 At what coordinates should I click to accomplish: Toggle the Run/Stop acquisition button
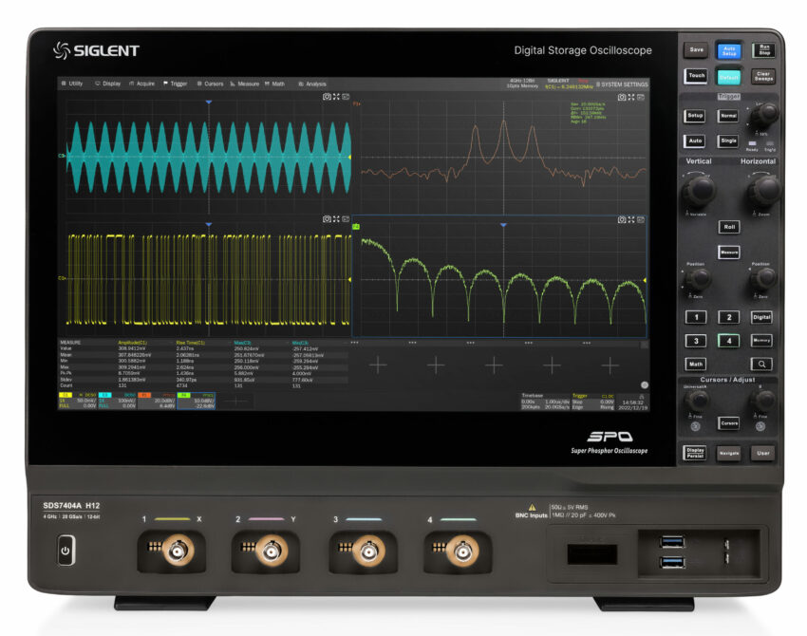[x=764, y=50]
